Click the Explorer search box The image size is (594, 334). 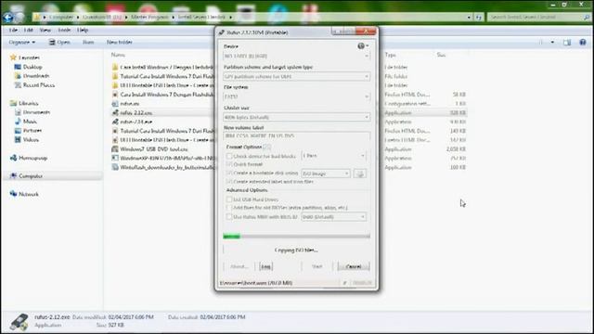point(538,17)
